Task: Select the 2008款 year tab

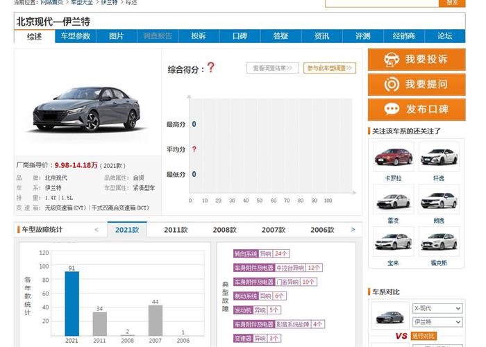Action: click(225, 230)
